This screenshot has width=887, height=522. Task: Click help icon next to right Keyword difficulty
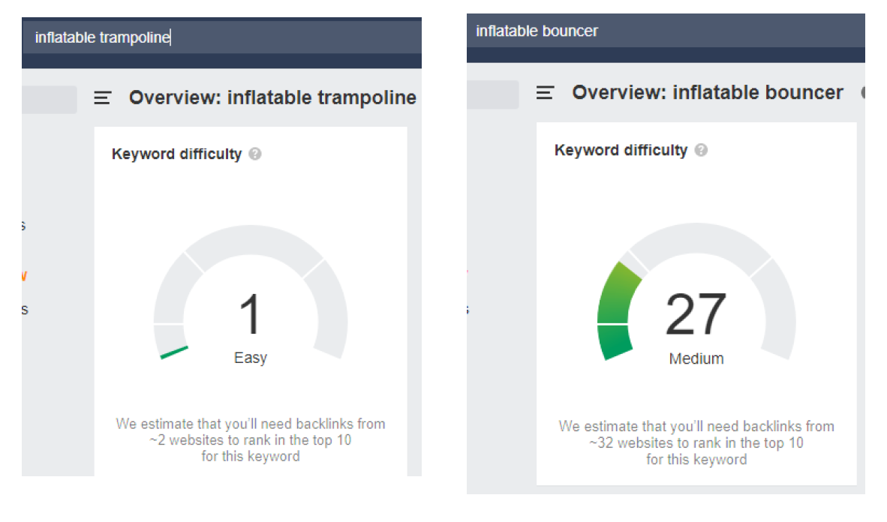(x=701, y=150)
